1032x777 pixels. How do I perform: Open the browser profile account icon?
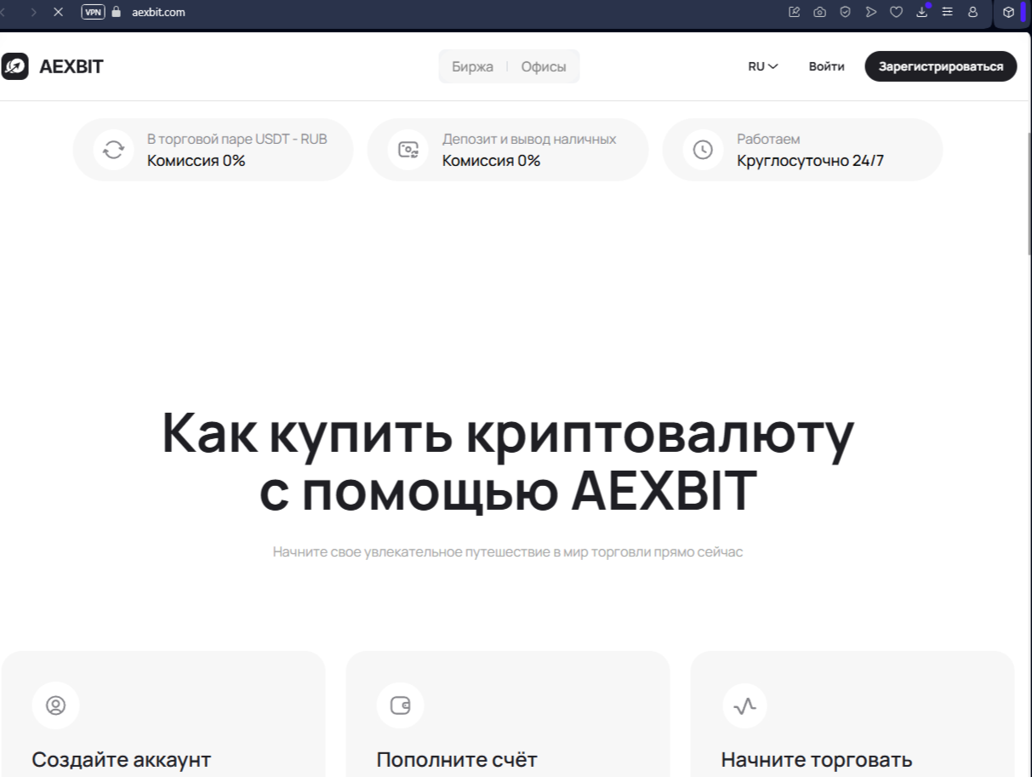pyautogui.click(x=972, y=12)
